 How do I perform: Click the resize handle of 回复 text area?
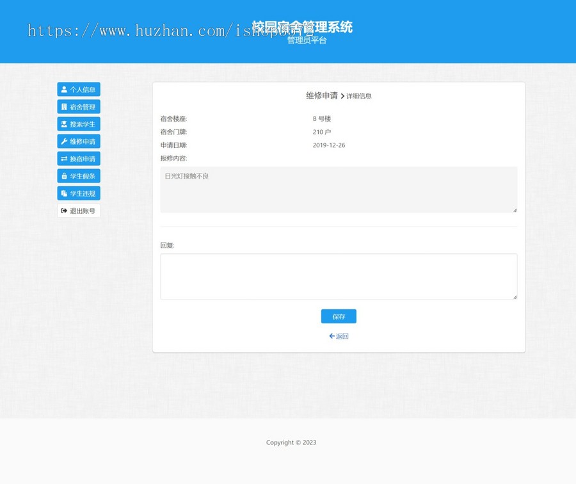coord(515,297)
